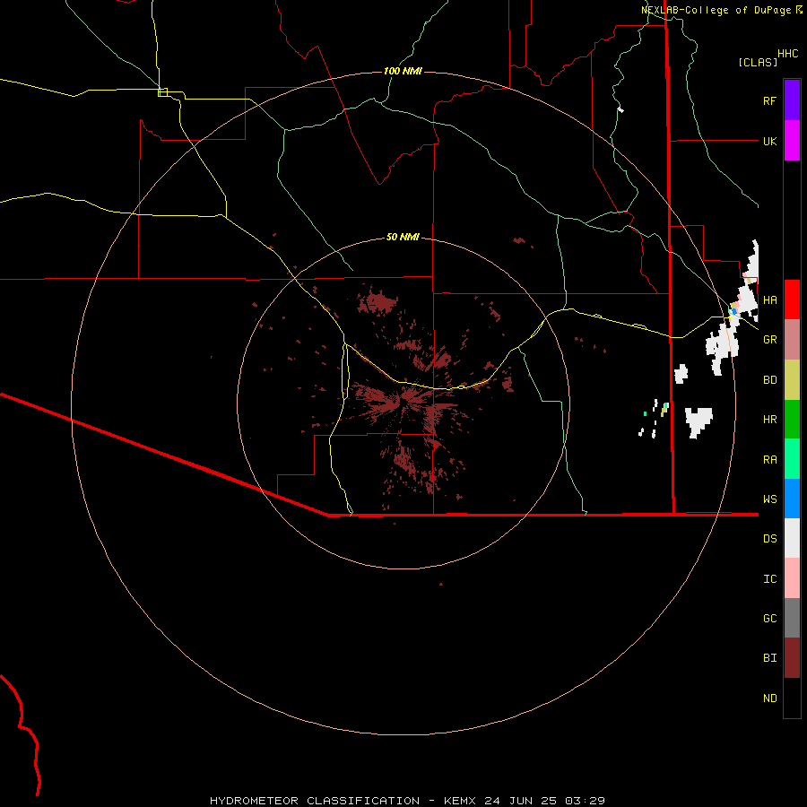Select the WS blue legend swatch
The image size is (807, 807).
click(x=792, y=499)
